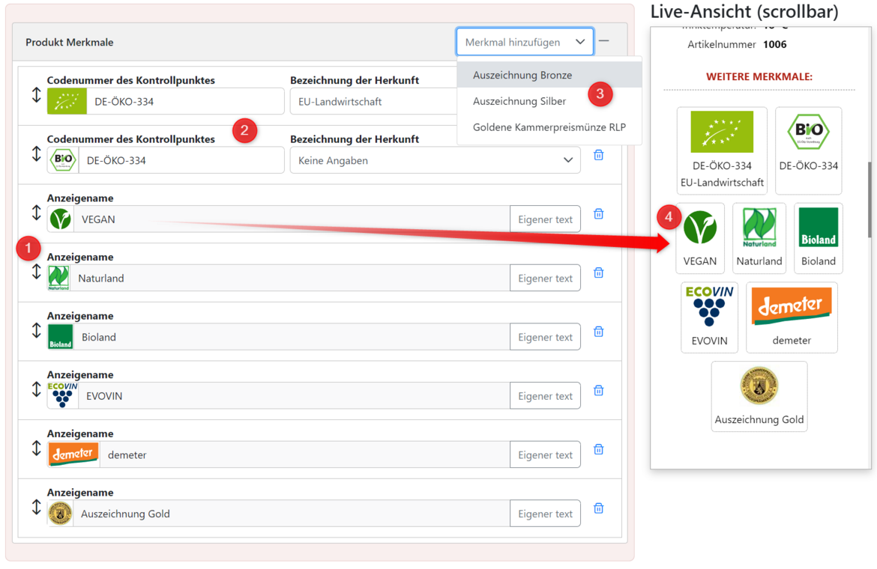The image size is (877, 569).
Task: Delete the Auszeichnung Gold feature row
Action: click(x=598, y=508)
